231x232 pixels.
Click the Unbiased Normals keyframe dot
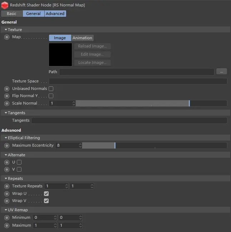click(x=7, y=89)
